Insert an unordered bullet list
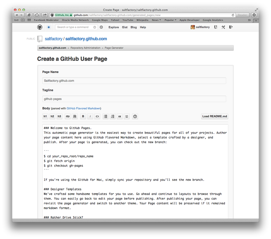271x239 pixels. click(x=106, y=116)
